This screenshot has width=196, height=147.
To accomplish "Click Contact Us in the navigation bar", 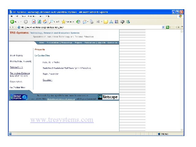I will (112, 43).
